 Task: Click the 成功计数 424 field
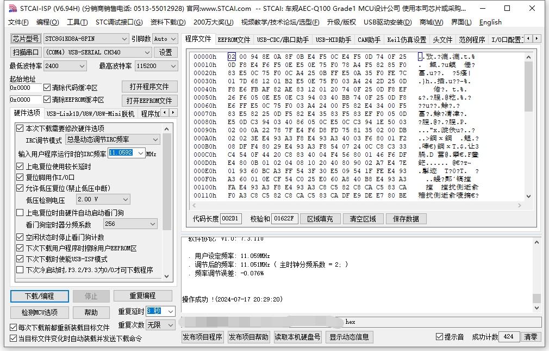[x=509, y=337]
